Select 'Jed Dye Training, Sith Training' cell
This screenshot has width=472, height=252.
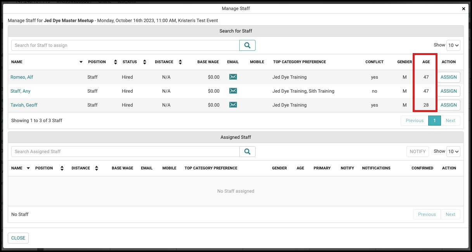[x=303, y=91]
